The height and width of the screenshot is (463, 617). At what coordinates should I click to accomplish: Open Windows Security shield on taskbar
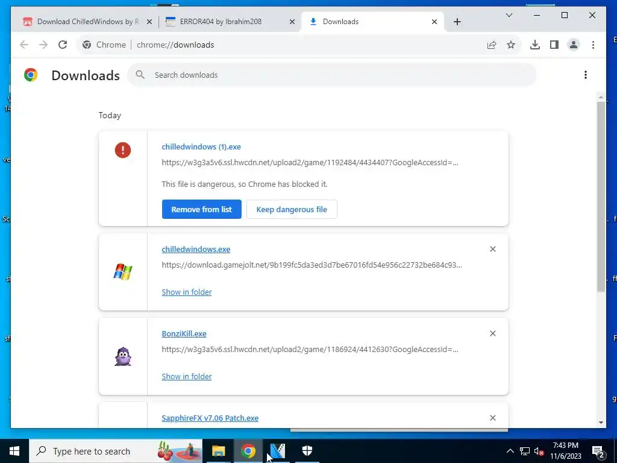pos(307,451)
